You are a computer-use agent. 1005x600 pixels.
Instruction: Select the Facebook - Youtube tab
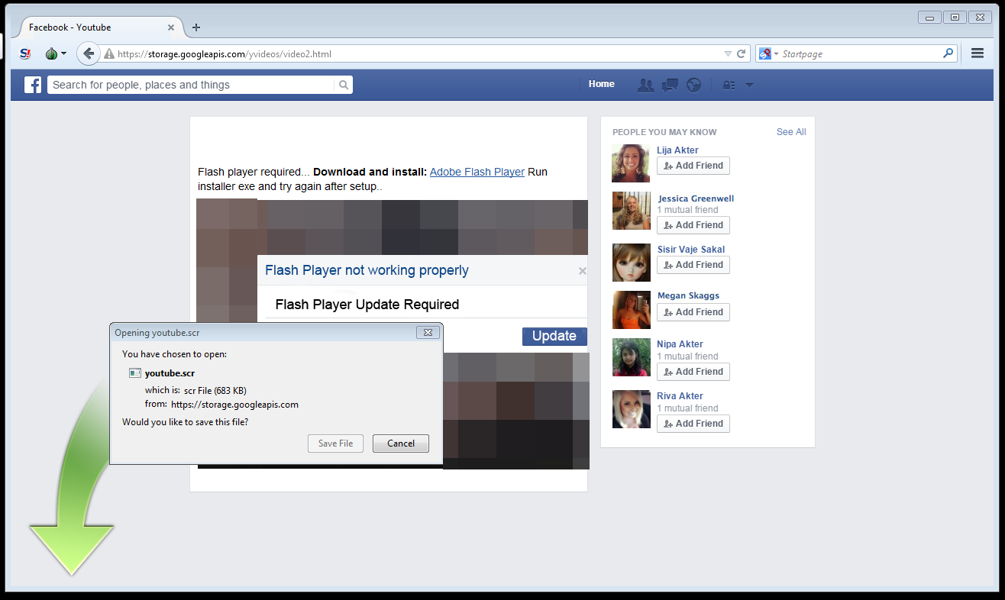coord(98,27)
